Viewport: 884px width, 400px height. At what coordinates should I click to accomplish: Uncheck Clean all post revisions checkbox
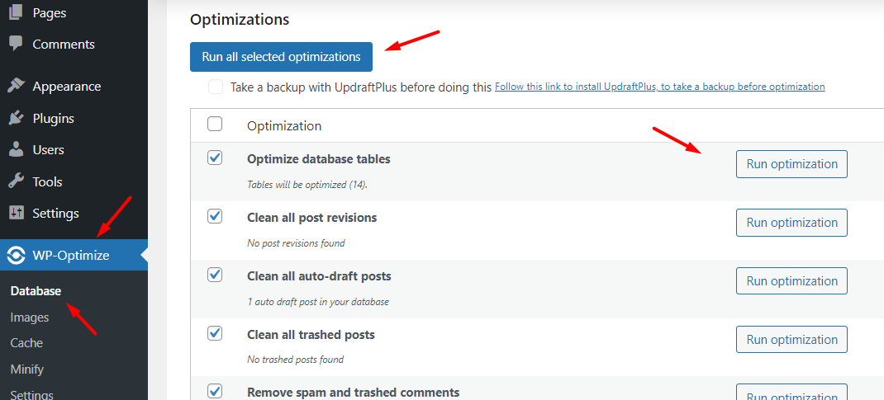(215, 216)
